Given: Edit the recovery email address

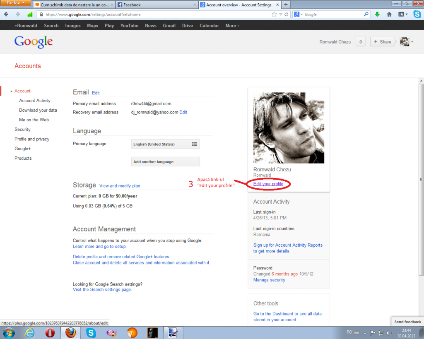Looking at the screenshot, I should point(183,112).
